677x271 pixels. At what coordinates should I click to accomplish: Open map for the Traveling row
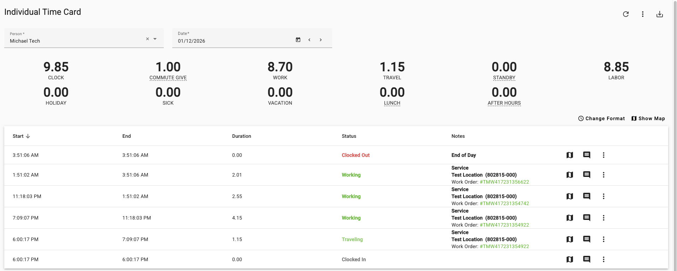[x=570, y=239]
